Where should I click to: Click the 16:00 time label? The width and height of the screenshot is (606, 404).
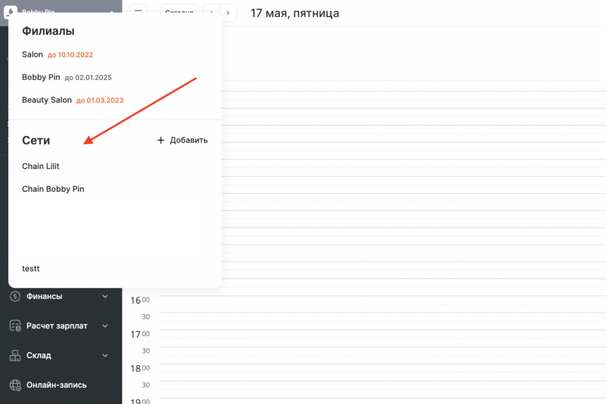pos(140,300)
